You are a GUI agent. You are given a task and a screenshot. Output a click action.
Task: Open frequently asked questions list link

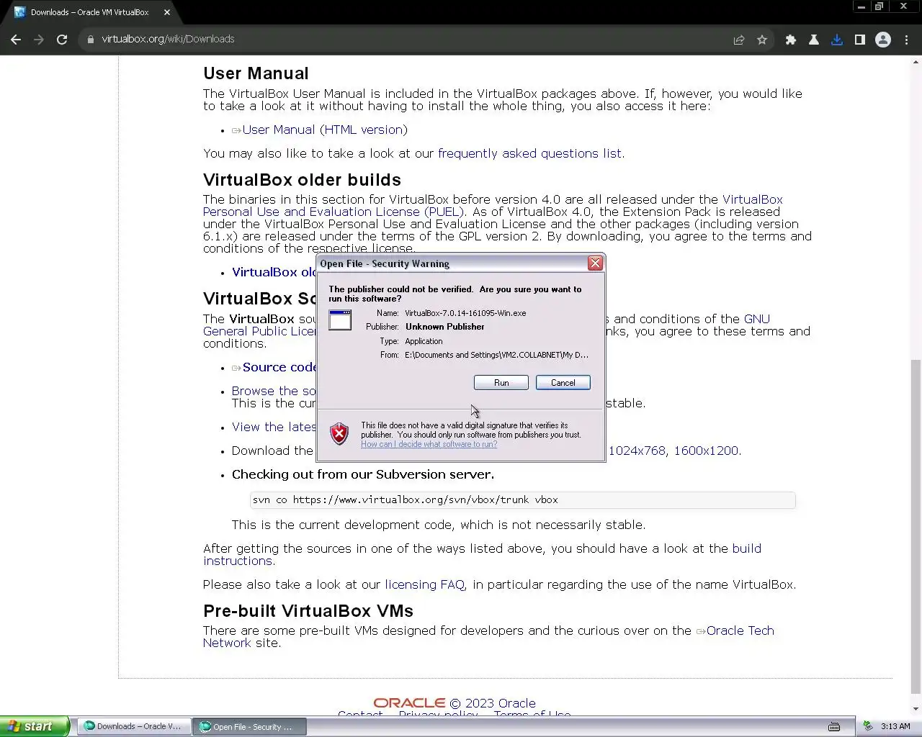[529, 154]
